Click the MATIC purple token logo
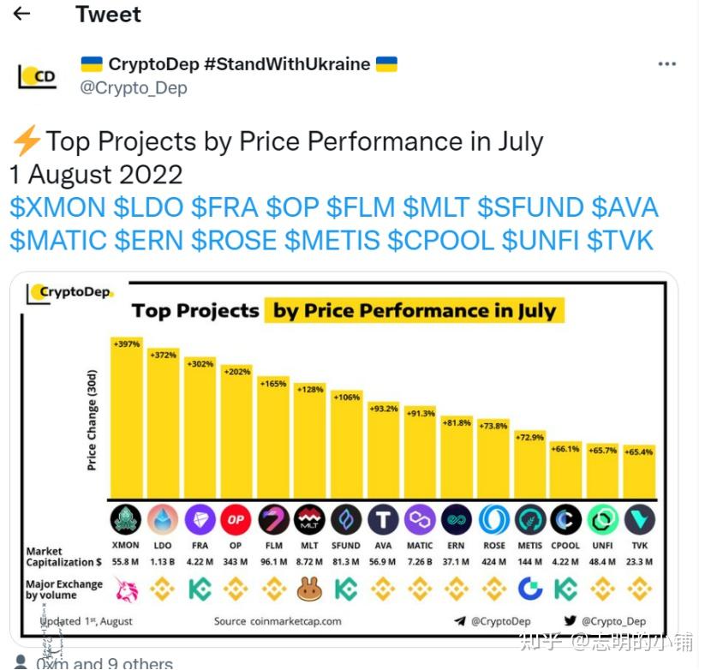Screen dimensions: 711x670 point(420,520)
